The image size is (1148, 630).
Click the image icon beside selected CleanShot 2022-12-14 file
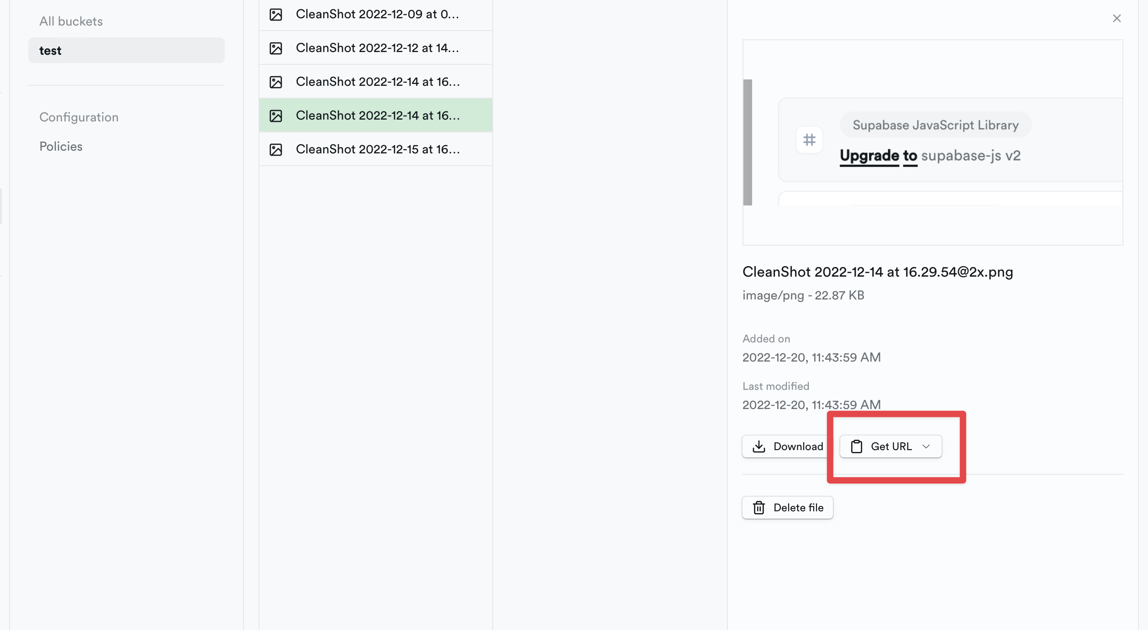pyautogui.click(x=276, y=115)
